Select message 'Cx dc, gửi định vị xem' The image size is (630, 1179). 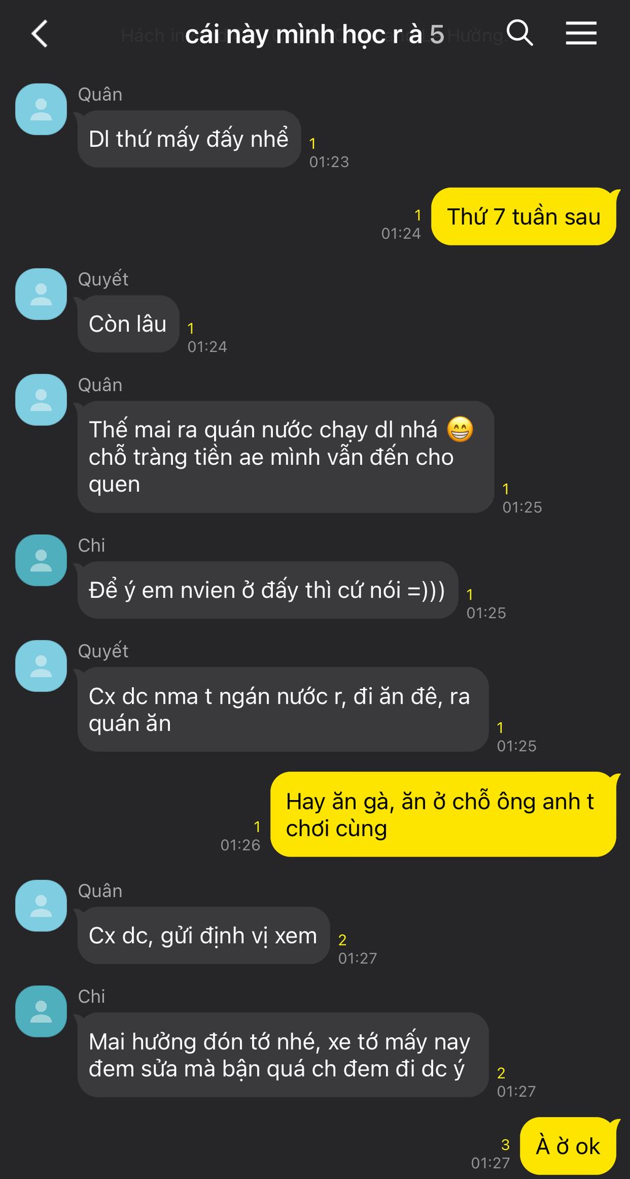(203, 935)
